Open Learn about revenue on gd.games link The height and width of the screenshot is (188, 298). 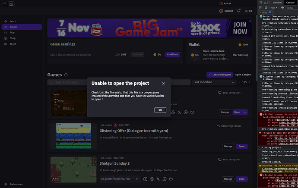click(x=70, y=55)
